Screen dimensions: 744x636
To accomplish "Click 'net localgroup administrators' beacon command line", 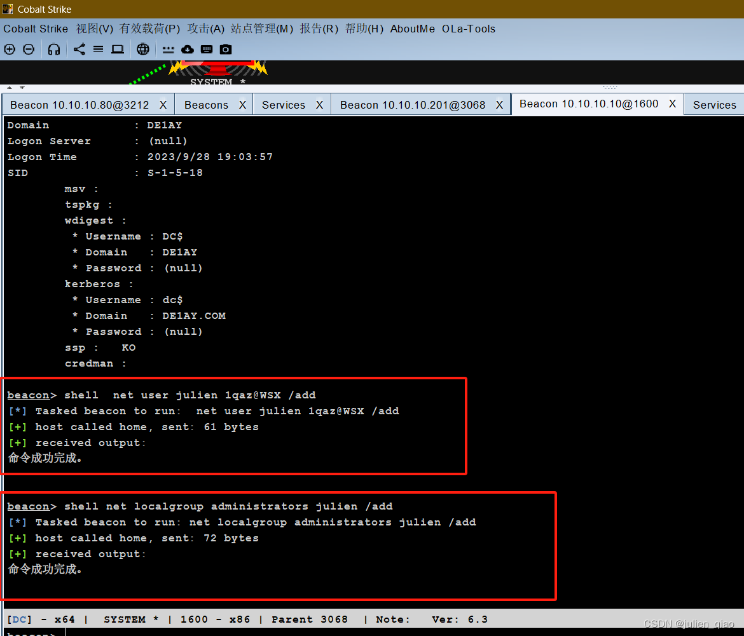I will tap(200, 506).
